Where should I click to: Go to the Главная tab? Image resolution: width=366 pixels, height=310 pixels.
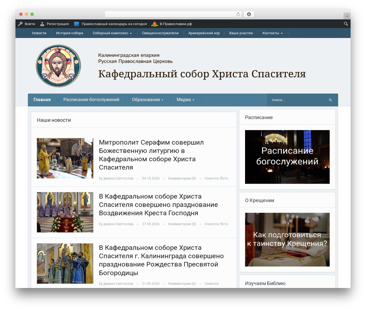coord(42,100)
